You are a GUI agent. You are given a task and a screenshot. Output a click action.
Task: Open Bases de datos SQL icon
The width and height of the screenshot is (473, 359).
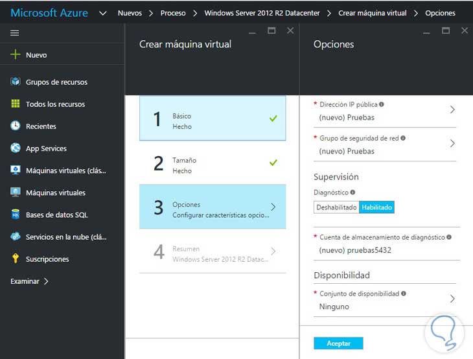tap(16, 214)
